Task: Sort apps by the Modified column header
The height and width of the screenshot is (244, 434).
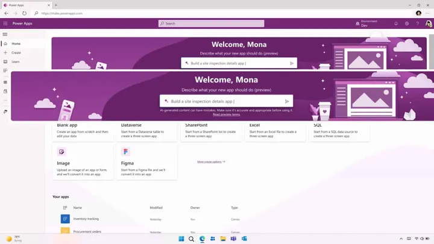Action: [156, 208]
